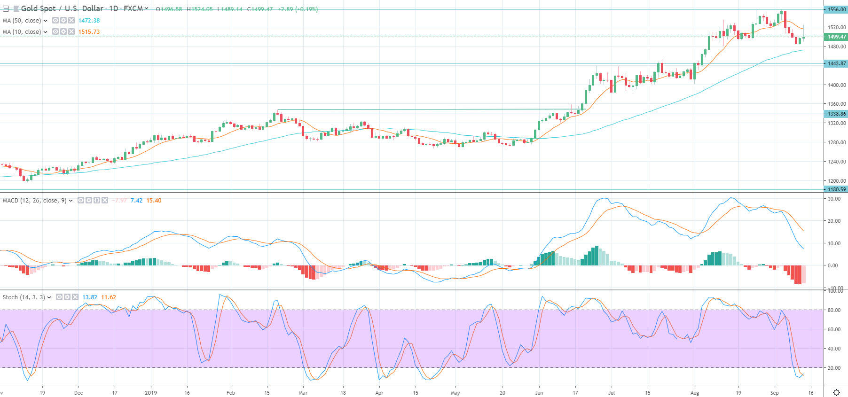Click the Jun label on time axis
This screenshot has width=848, height=397.
pyautogui.click(x=539, y=393)
